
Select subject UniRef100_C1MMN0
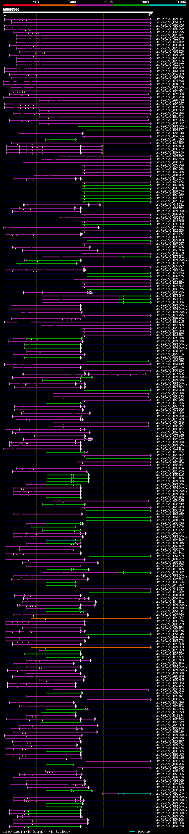[170, 227]
